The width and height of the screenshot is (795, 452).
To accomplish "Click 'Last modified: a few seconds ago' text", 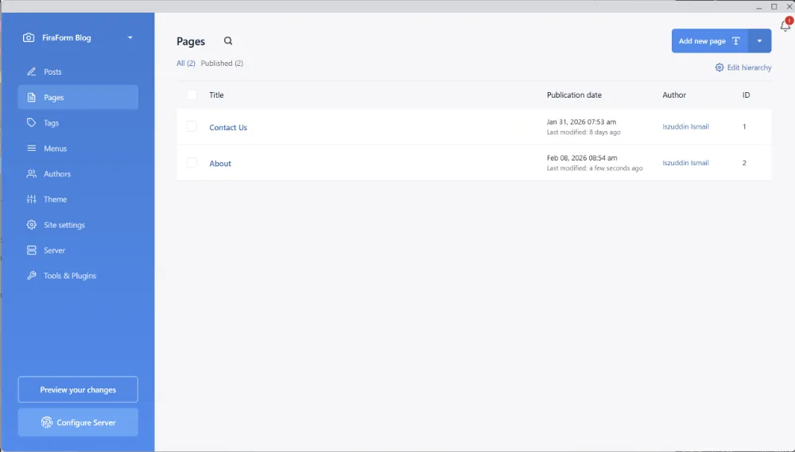I will coord(594,168).
